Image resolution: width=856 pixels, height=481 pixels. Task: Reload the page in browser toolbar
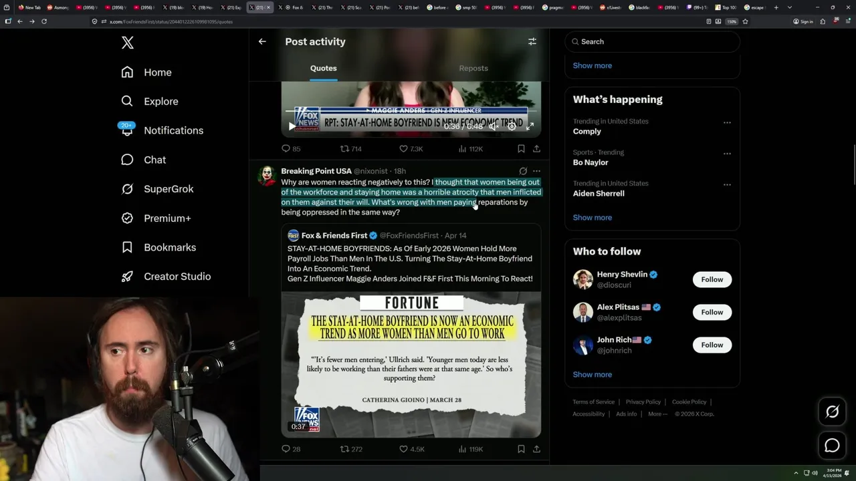(44, 21)
